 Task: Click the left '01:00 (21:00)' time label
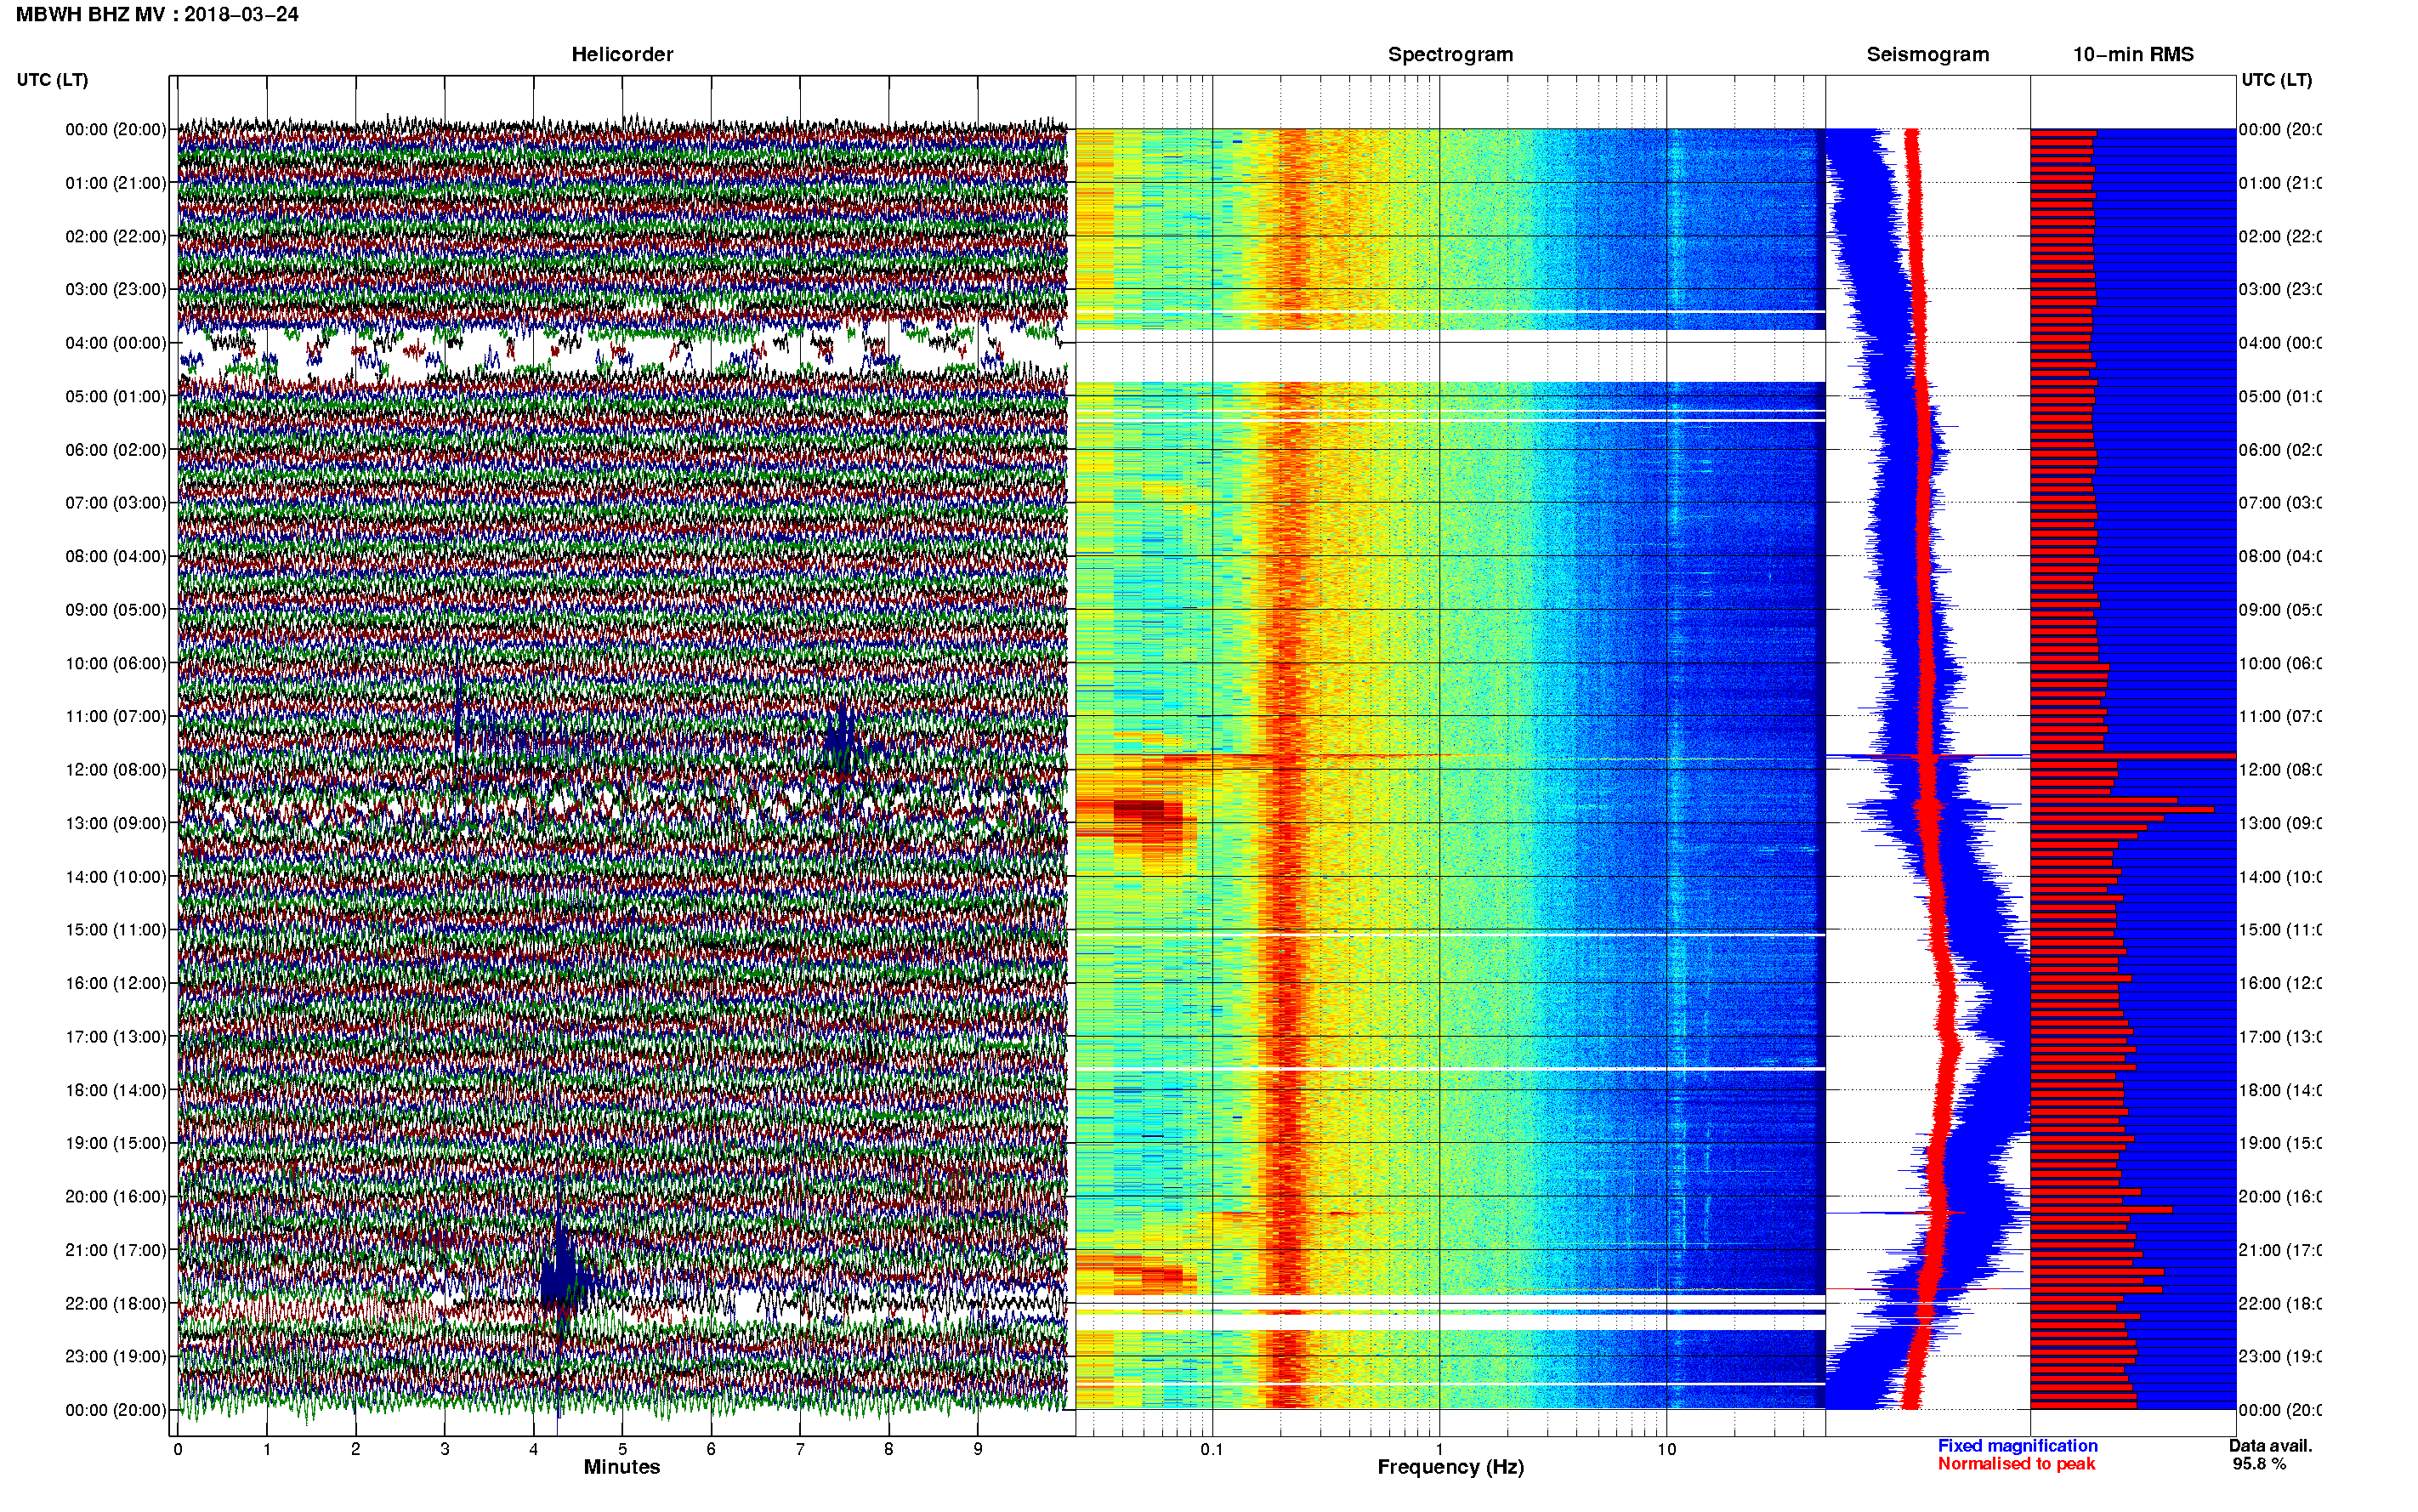(116, 183)
